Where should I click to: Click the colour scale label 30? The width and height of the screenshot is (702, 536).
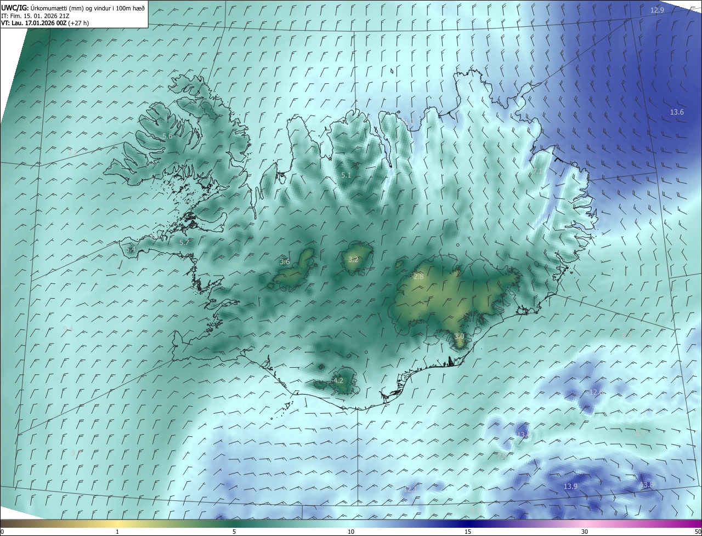coord(585,532)
